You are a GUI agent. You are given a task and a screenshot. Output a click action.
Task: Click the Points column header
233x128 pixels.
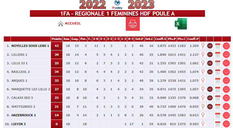[x=56, y=39]
